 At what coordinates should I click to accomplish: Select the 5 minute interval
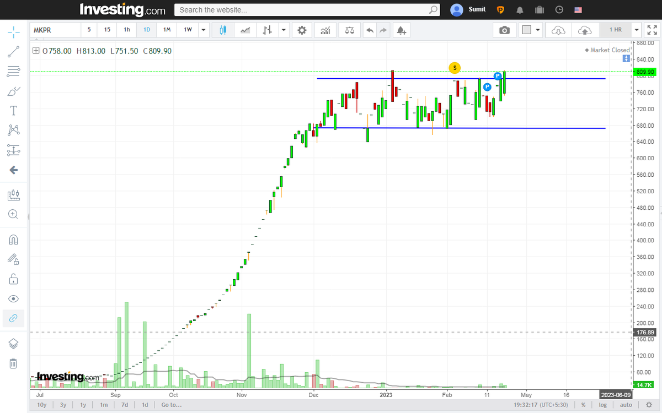[89, 30]
